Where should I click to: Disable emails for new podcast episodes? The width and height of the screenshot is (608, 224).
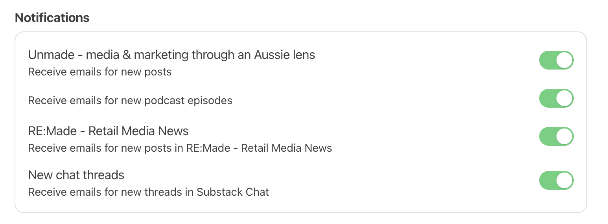(556, 98)
